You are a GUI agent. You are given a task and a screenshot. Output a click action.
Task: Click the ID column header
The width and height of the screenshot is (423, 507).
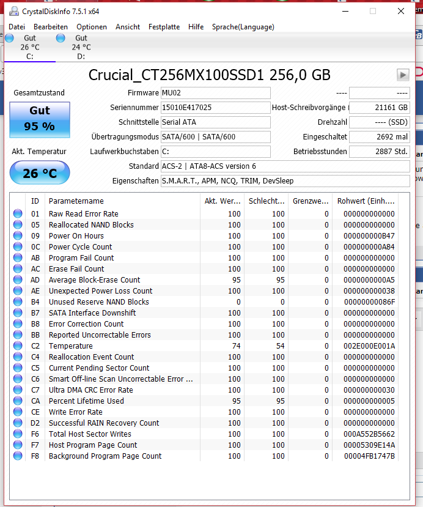tap(35, 201)
